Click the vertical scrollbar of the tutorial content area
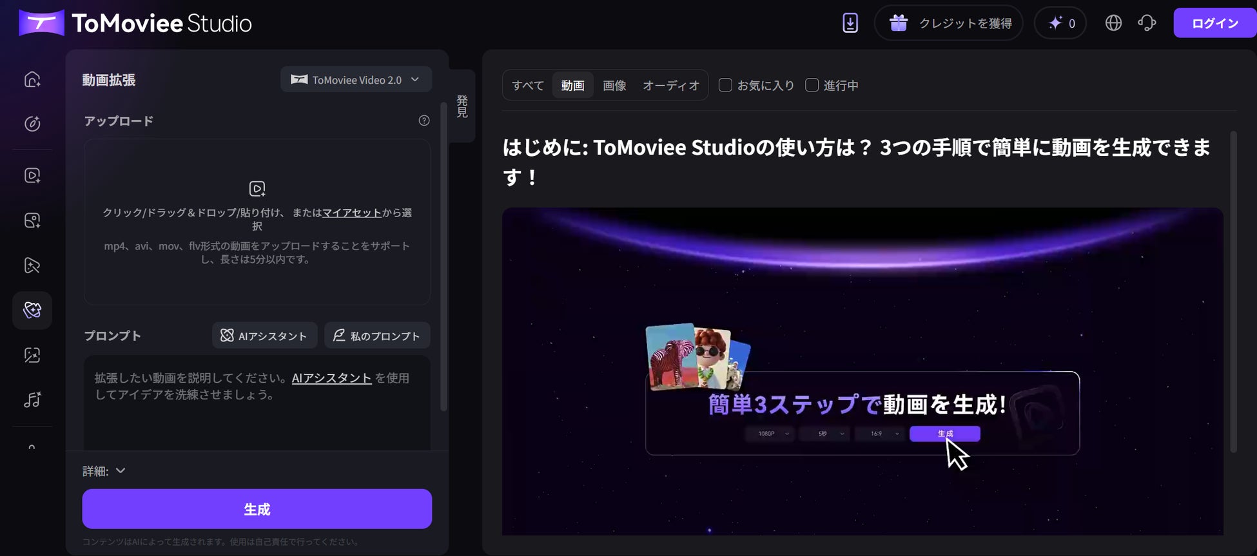Viewport: 1257px width, 556px height. pyautogui.click(x=1234, y=291)
